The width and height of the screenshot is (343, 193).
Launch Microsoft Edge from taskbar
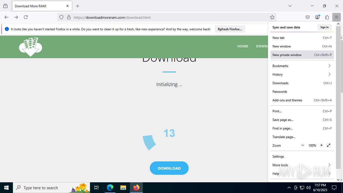coord(110,188)
